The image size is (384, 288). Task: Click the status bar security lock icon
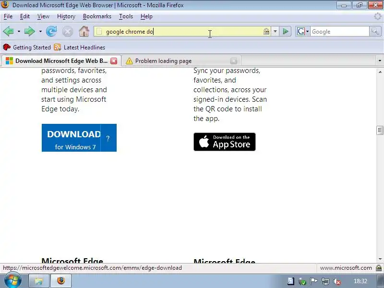coord(379,268)
